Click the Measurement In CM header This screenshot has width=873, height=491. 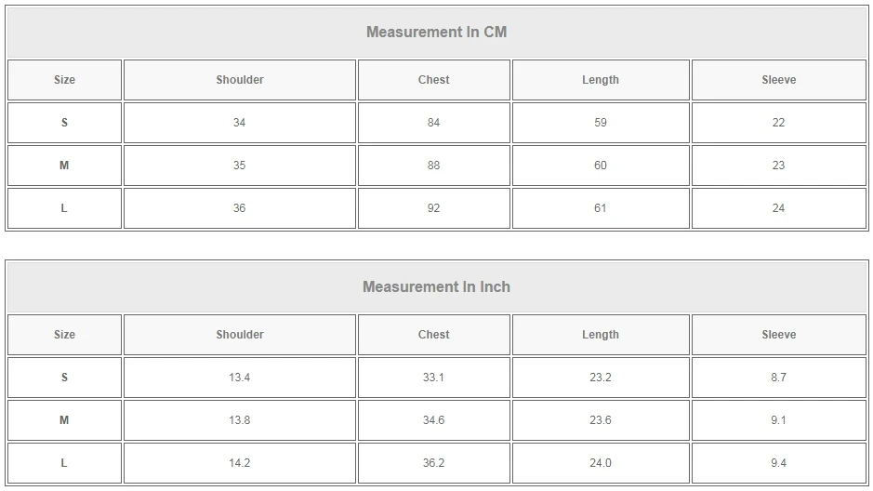click(437, 33)
